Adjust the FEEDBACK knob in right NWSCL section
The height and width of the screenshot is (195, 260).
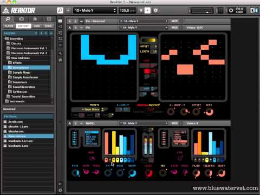pyautogui.click(x=209, y=173)
